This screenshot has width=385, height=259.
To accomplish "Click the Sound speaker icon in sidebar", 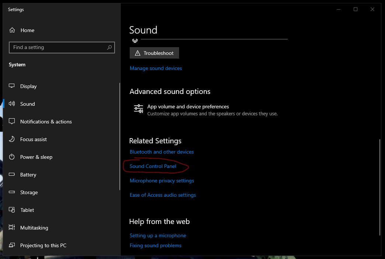I will click(12, 104).
